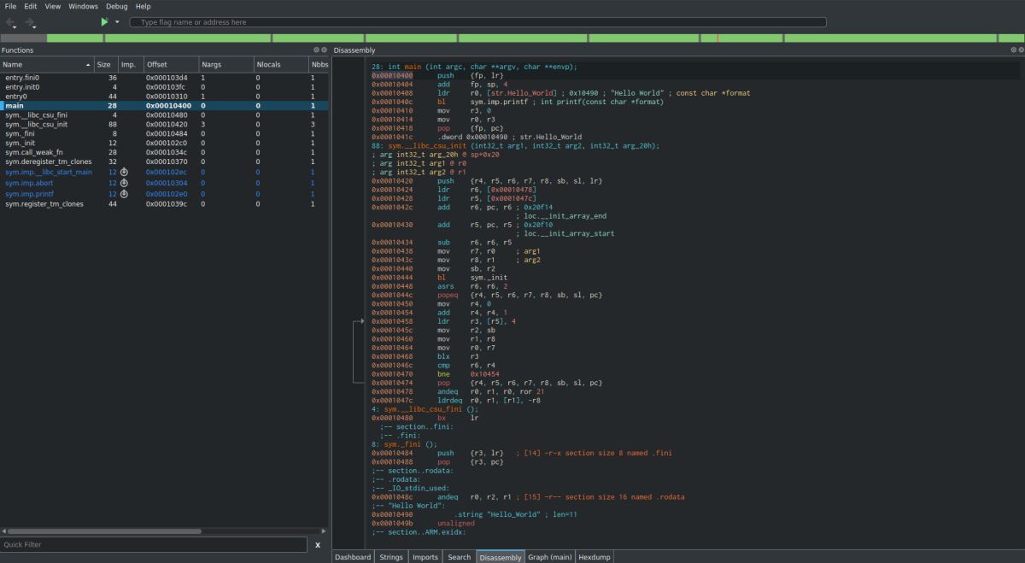
Task: Sort functions by Nbbs column header
Action: pyautogui.click(x=319, y=65)
